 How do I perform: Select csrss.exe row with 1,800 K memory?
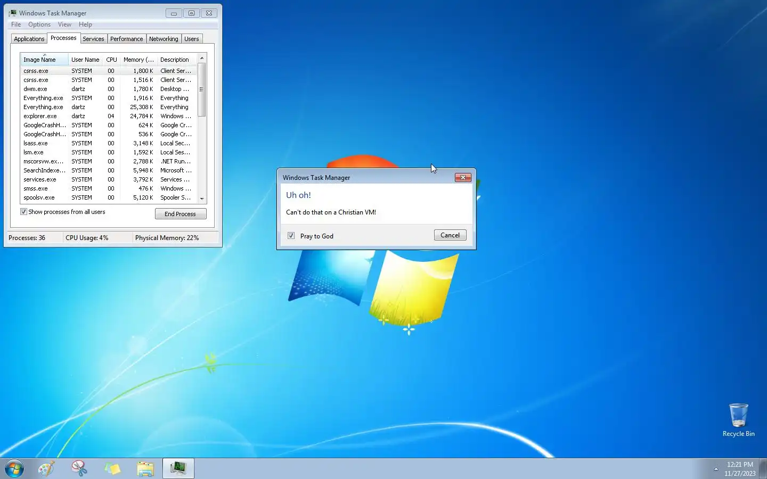109,71
